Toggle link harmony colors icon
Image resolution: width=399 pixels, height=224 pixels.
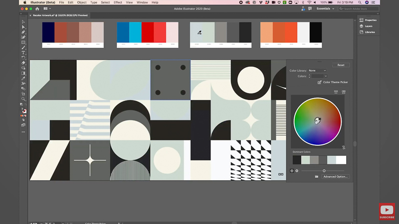point(344,147)
